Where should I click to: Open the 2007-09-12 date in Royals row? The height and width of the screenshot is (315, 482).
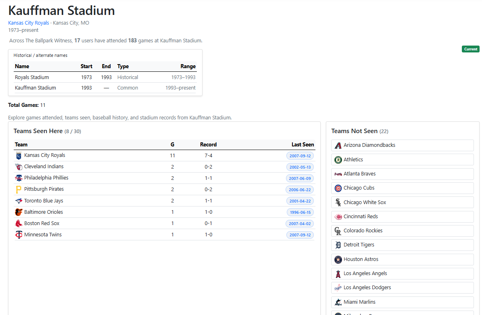tap(300, 156)
